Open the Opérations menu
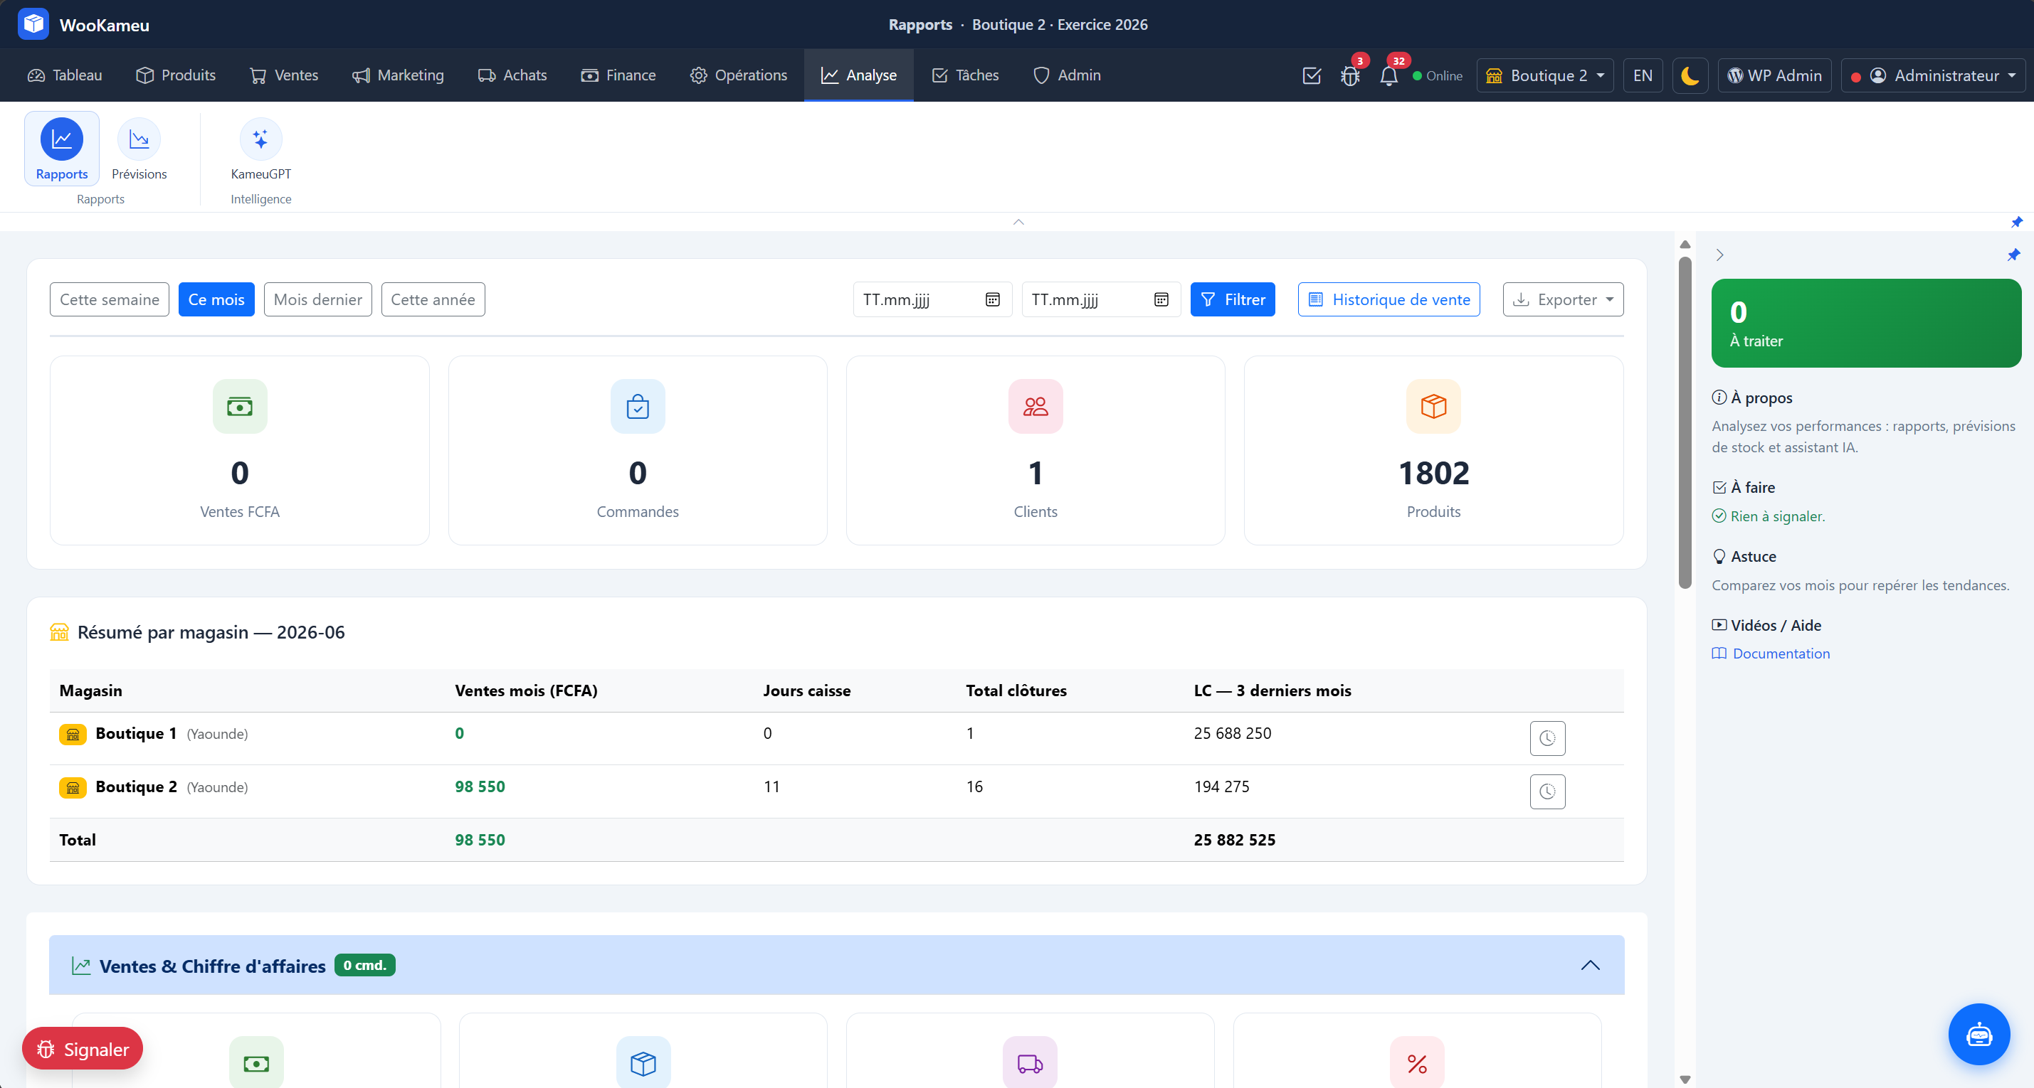2034x1088 pixels. [x=739, y=76]
